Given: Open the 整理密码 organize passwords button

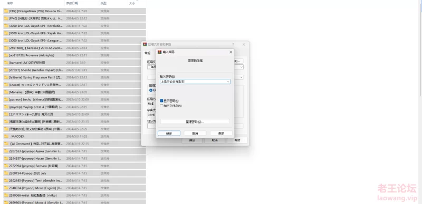Looking at the screenshot, I should pyautogui.click(x=195, y=122).
